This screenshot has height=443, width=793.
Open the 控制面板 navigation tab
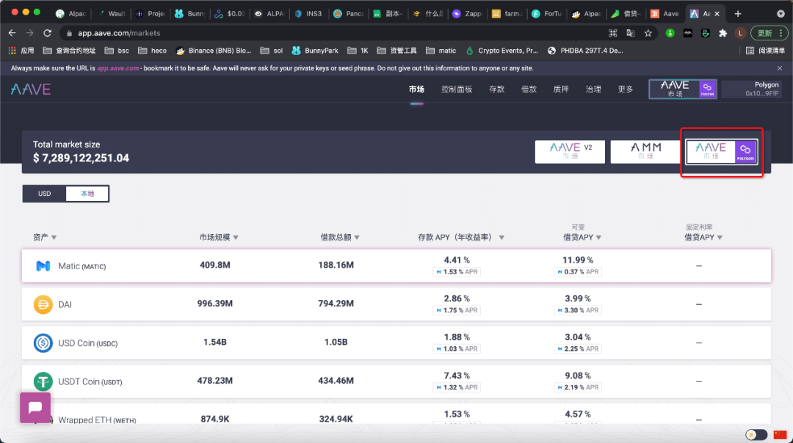[457, 89]
